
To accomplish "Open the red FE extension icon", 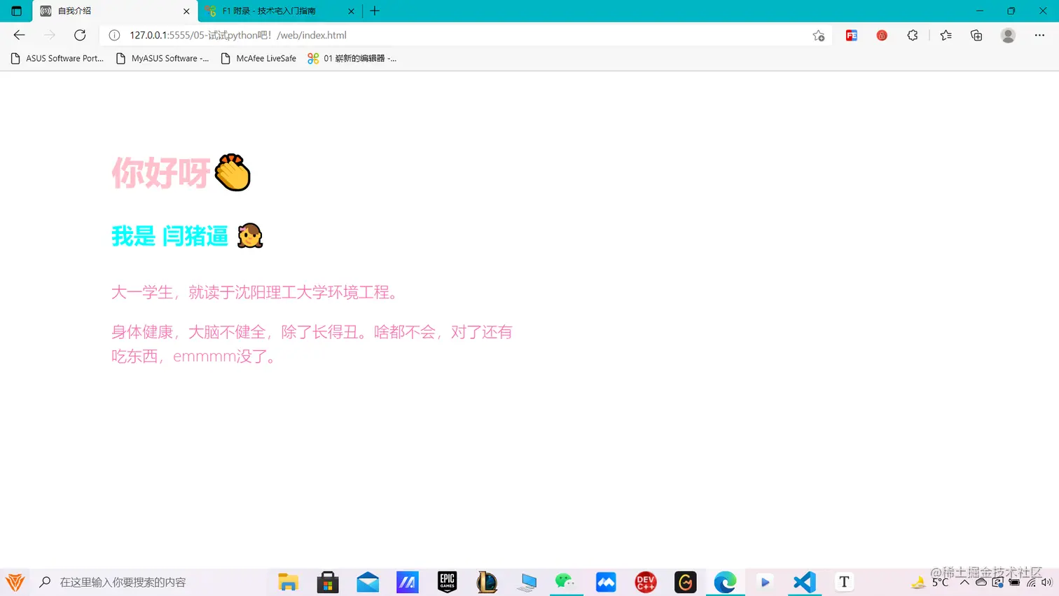I will (852, 35).
